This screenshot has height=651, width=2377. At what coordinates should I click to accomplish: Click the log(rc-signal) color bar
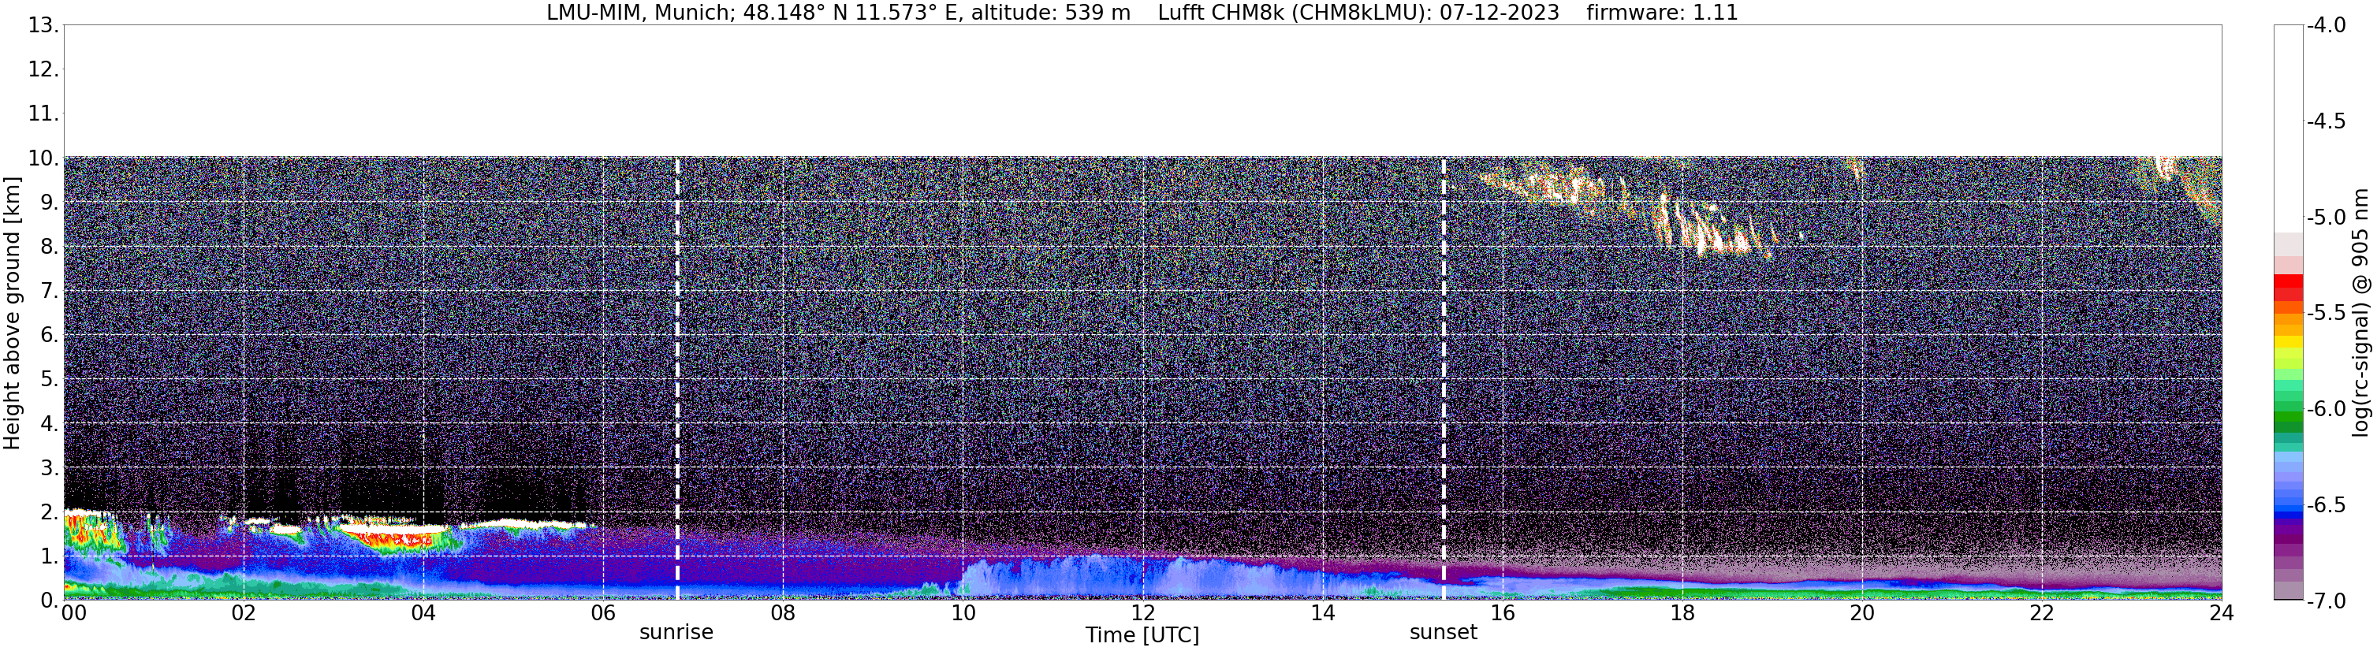point(2287,313)
